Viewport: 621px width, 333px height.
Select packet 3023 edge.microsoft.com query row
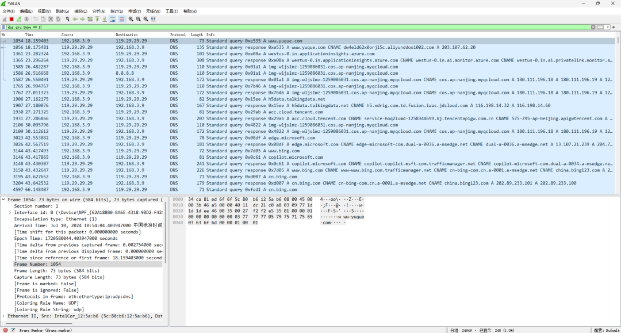(308, 138)
